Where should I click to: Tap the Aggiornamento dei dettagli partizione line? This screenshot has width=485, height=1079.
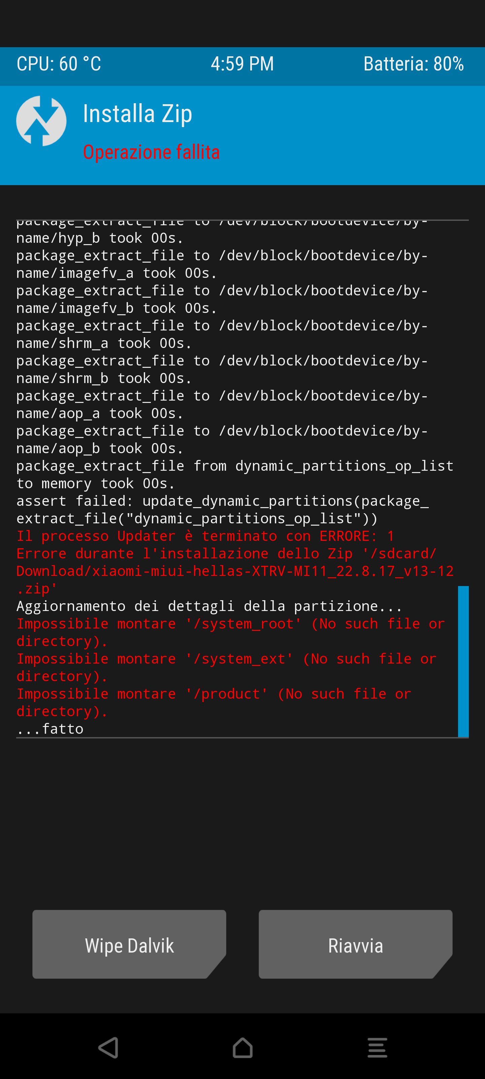(x=209, y=606)
